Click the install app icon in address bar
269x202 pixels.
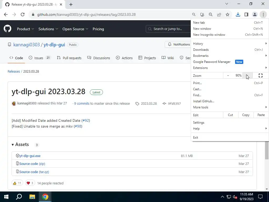click(202, 14)
